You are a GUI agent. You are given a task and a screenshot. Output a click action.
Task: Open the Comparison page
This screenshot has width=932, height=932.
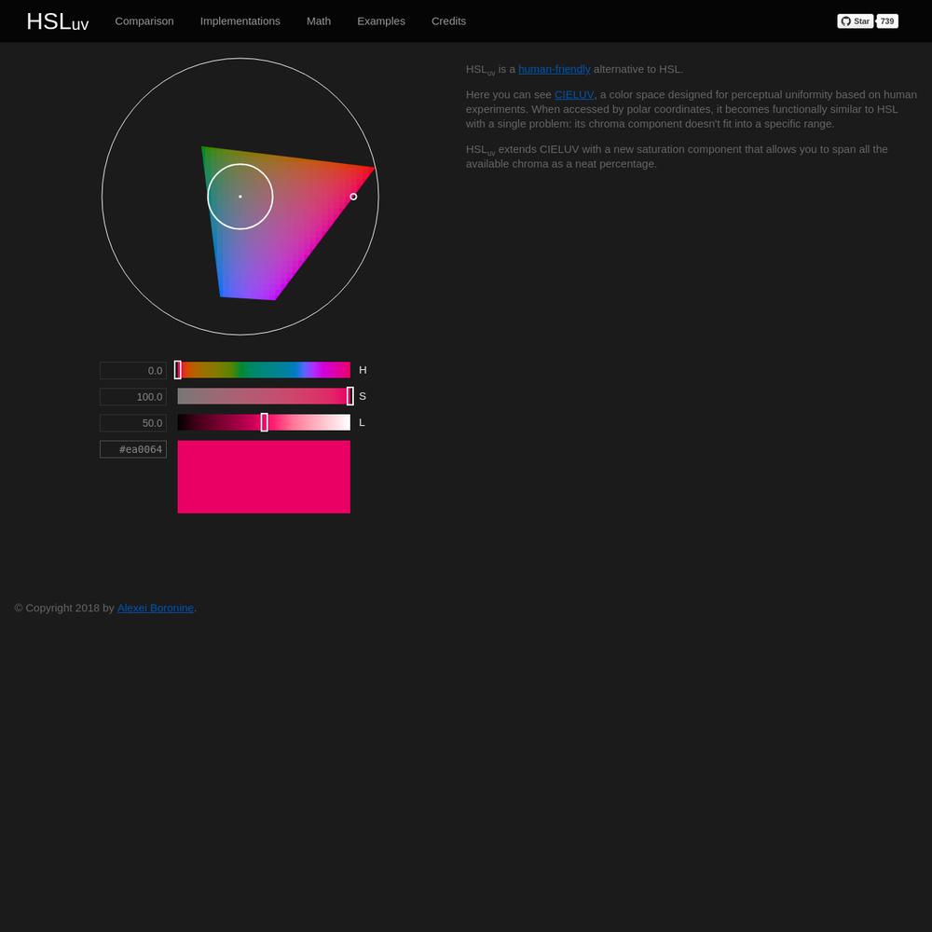coord(144,21)
